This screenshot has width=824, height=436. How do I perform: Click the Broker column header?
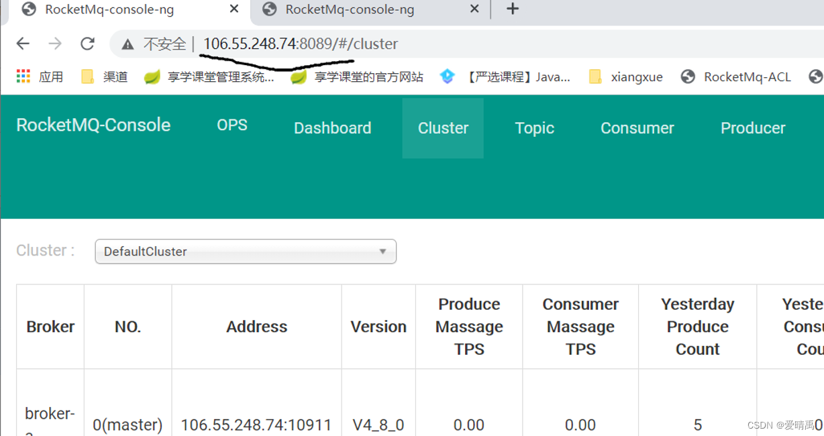(x=50, y=327)
